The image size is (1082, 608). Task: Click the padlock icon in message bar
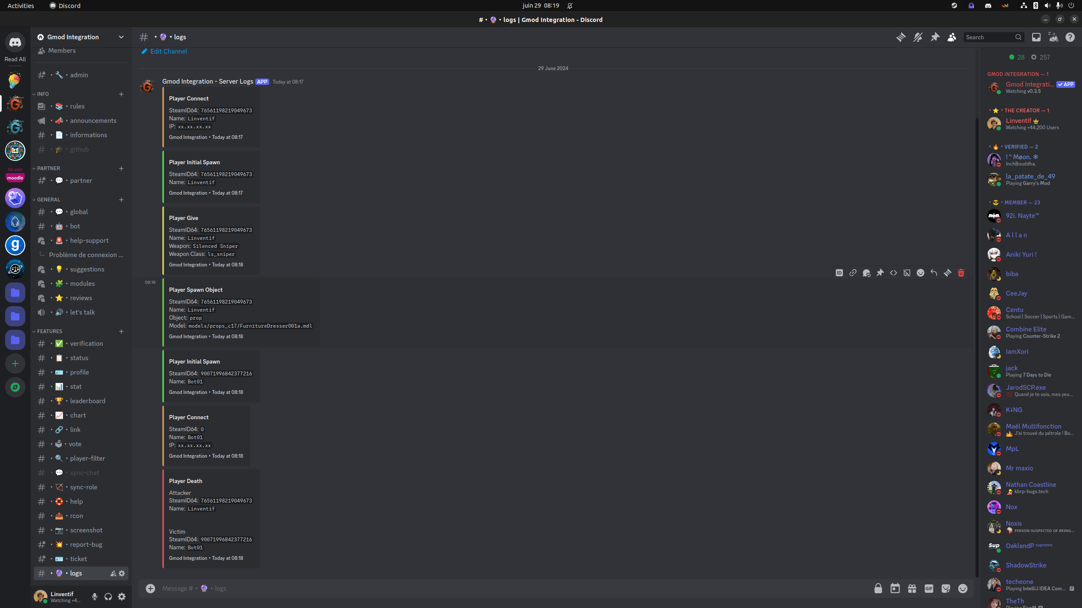(x=878, y=589)
